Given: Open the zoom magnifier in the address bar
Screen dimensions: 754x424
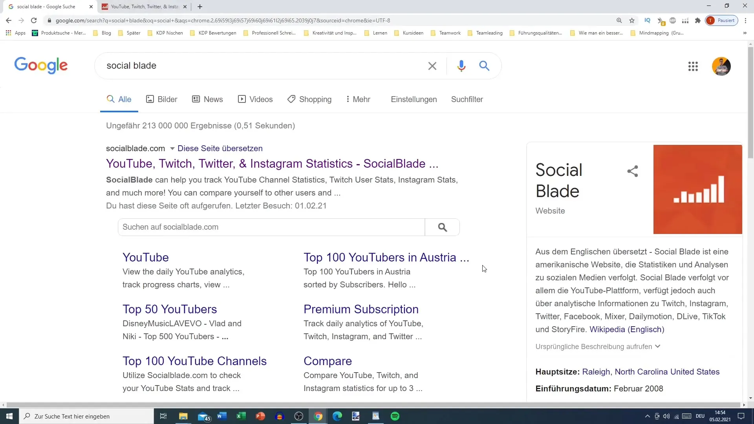Looking at the screenshot, I should (619, 20).
